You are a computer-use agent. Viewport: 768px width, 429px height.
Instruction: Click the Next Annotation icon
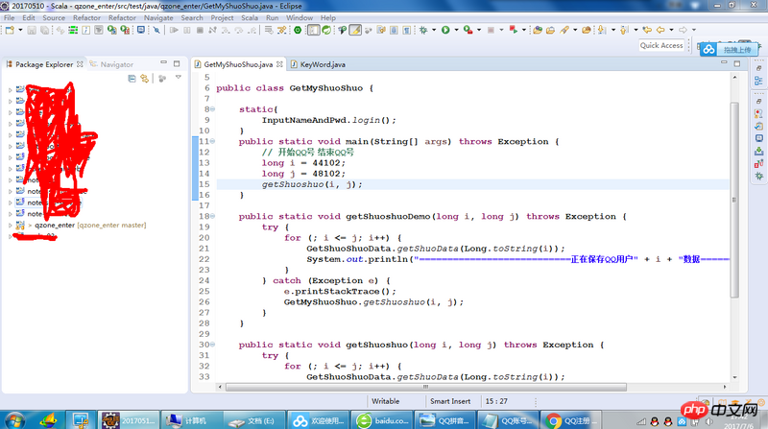pyautogui.click(x=602, y=30)
